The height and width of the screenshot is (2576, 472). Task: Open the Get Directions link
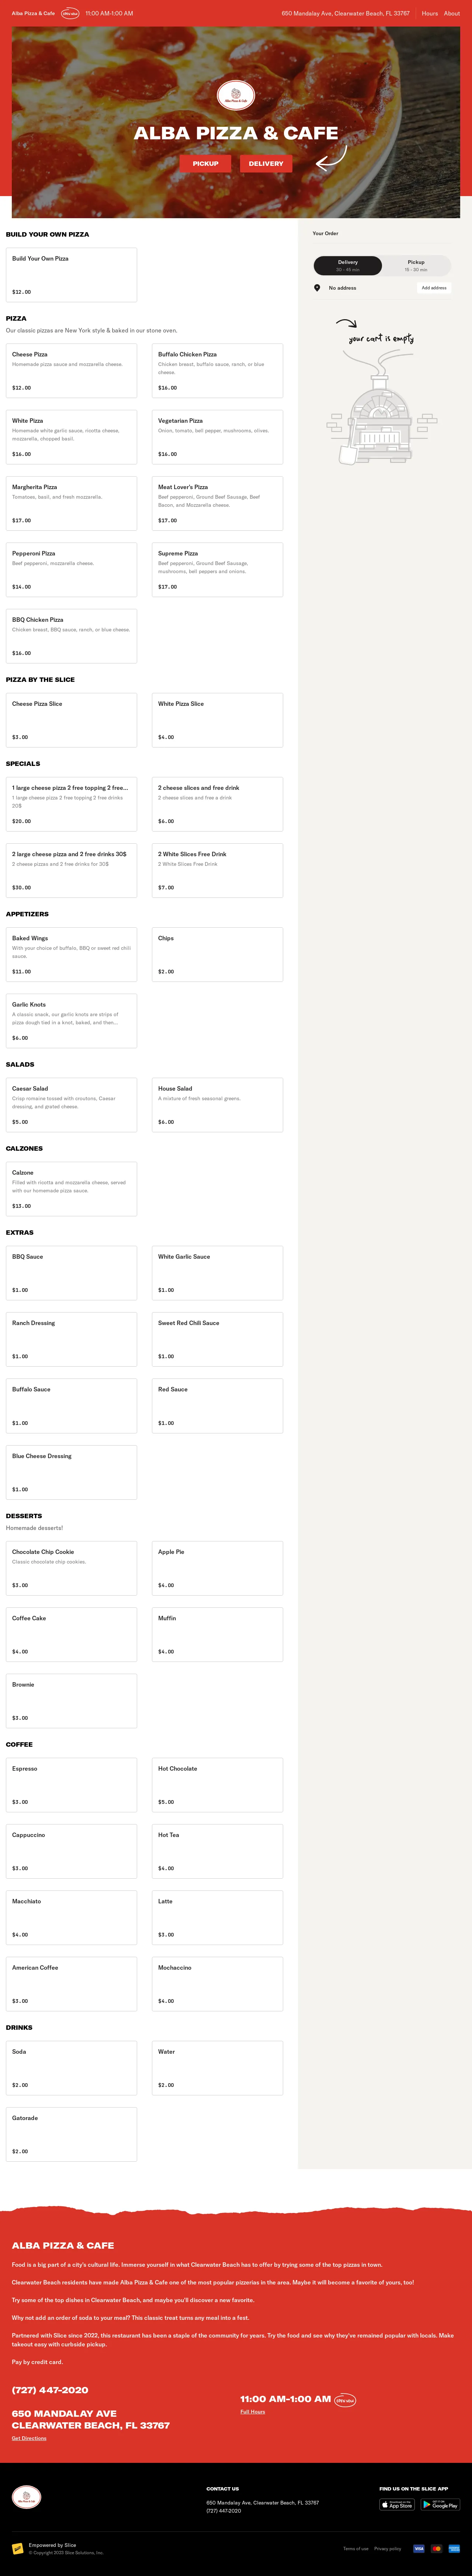click(x=29, y=2438)
